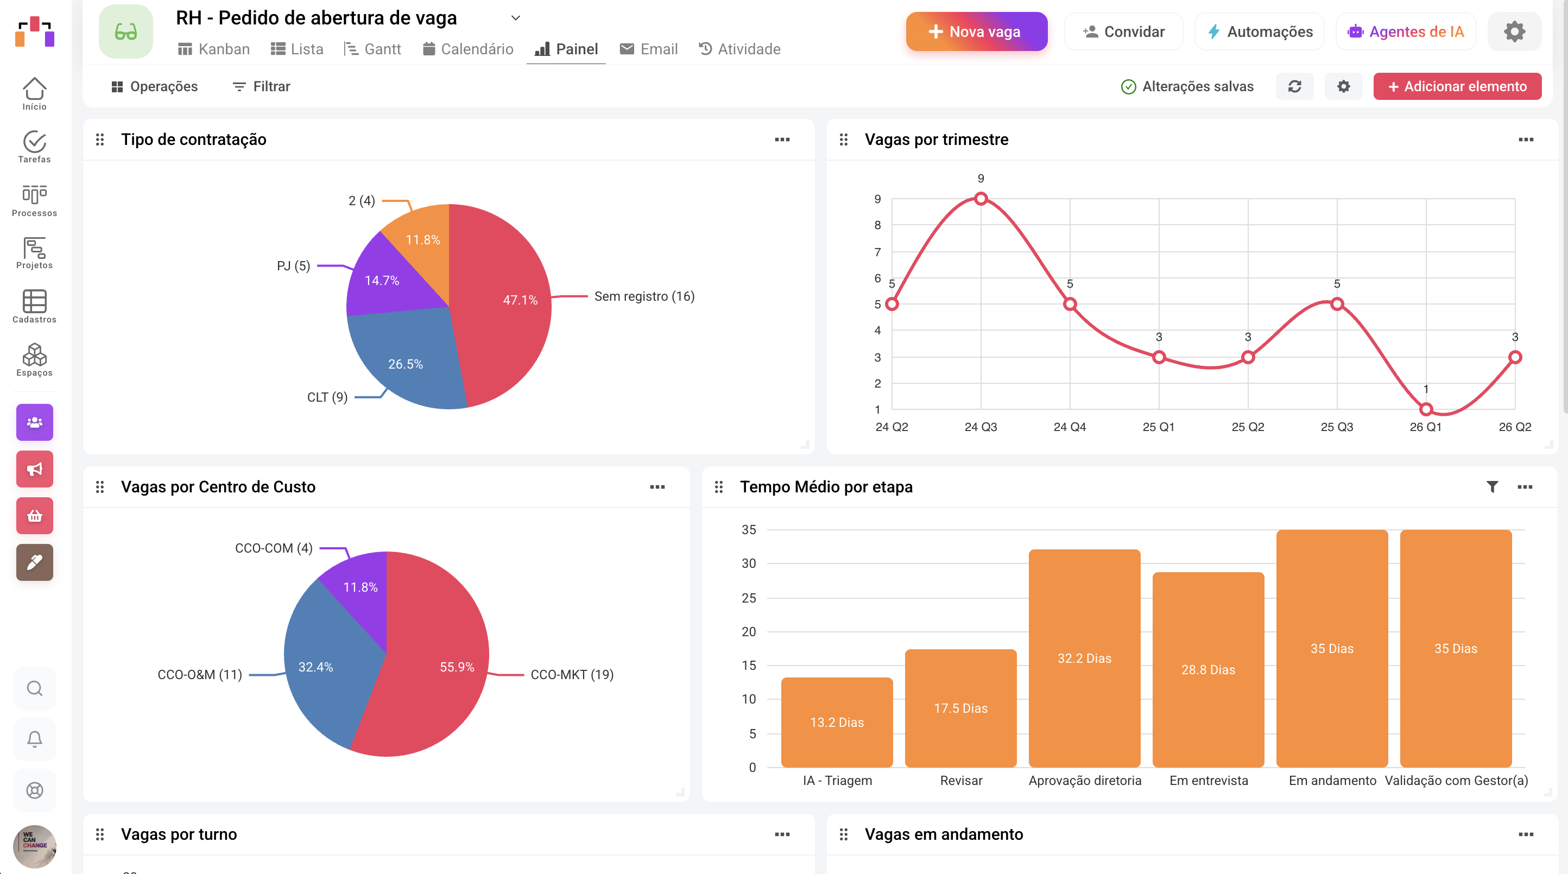The height and width of the screenshot is (874, 1568).
Task: Open the help lifebuoy icon
Action: 35,790
